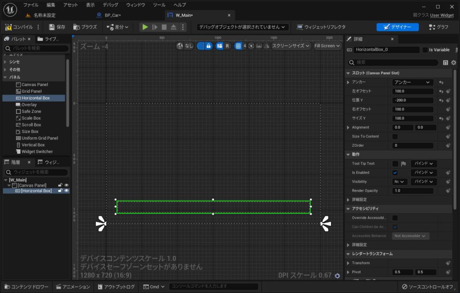Viewport: 460px width, 293px height.
Task: Click the ZOrder property binding icon
Action: coord(448,145)
